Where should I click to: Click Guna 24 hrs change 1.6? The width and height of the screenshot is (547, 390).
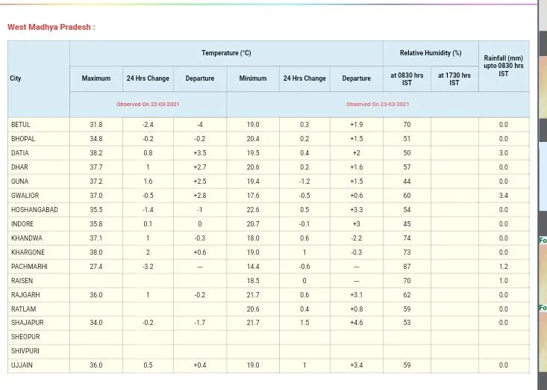pyautogui.click(x=148, y=182)
